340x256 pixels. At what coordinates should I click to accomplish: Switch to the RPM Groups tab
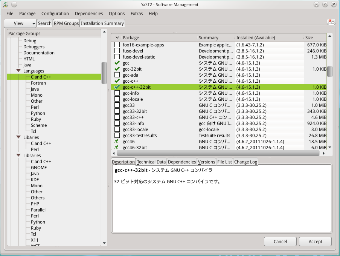66,23
